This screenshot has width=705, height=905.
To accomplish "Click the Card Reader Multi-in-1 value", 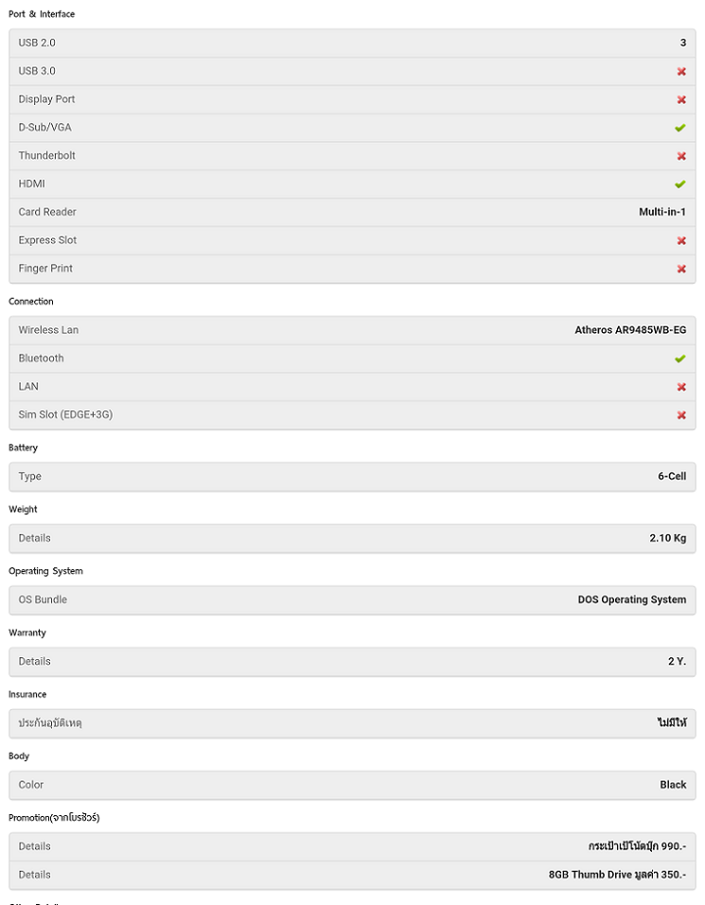I will click(x=661, y=212).
